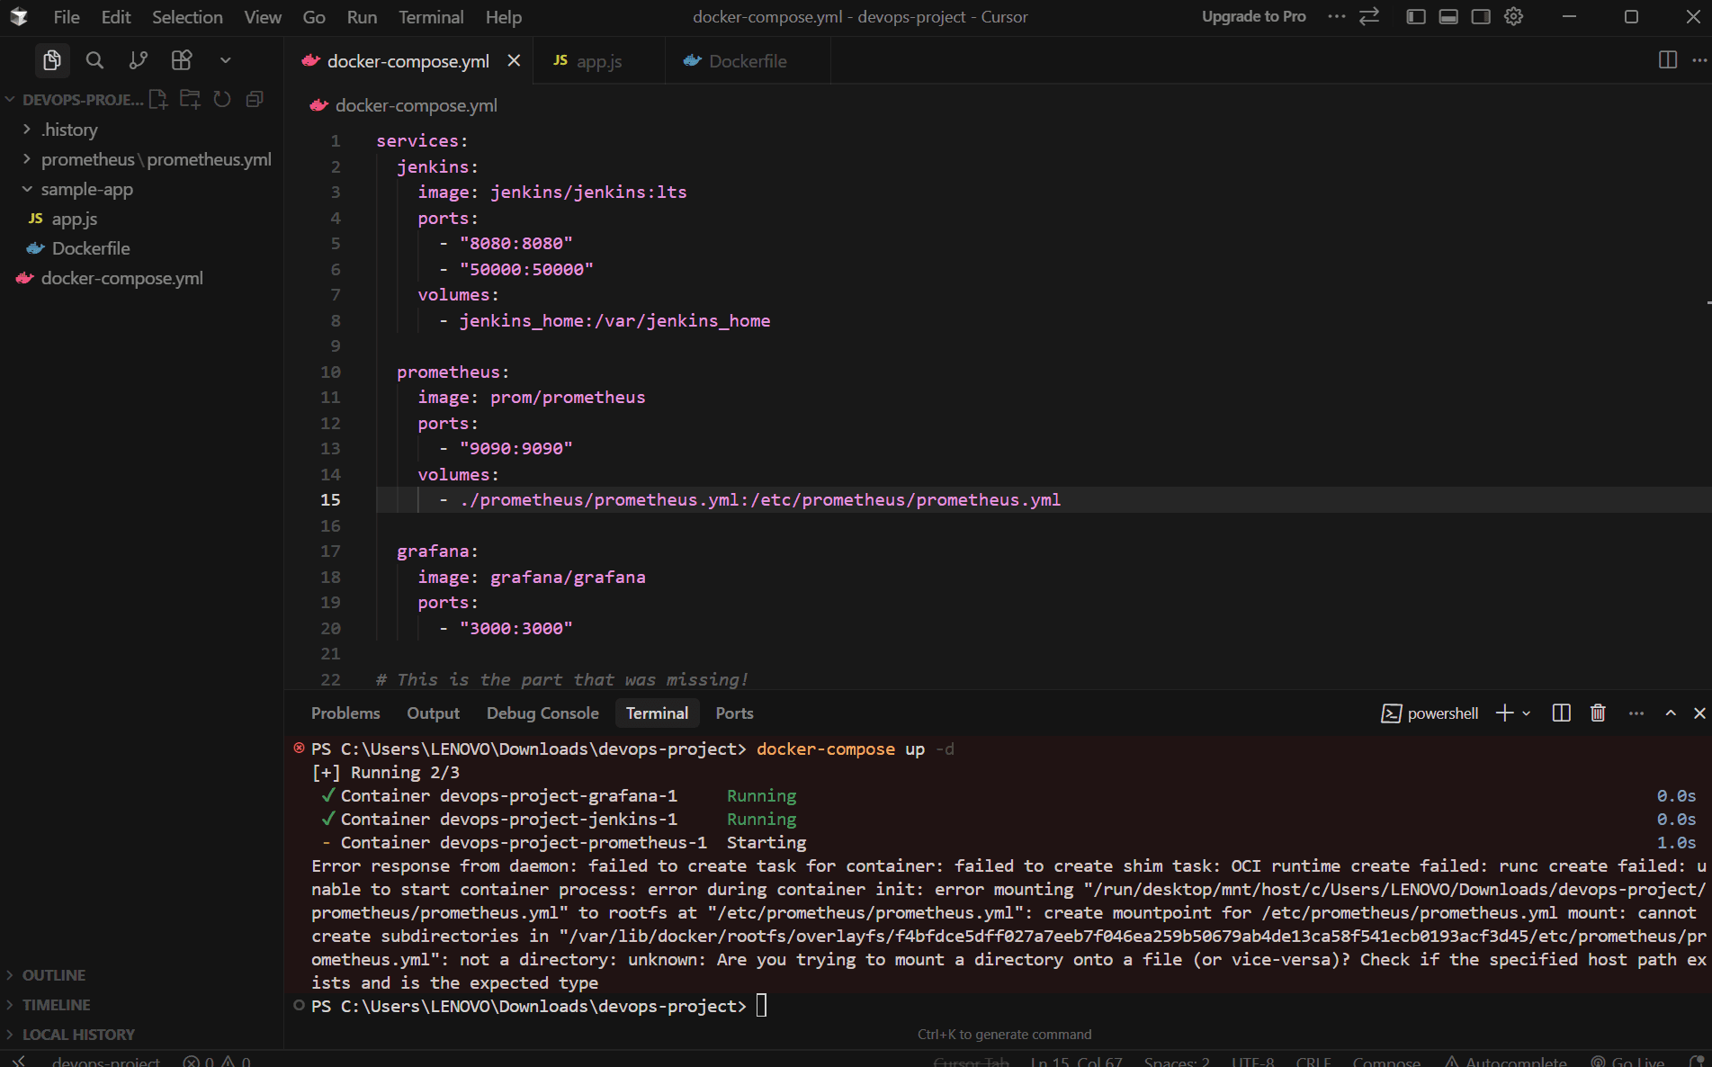The image size is (1712, 1067).
Task: Open the Search view icon
Action: coord(94,60)
